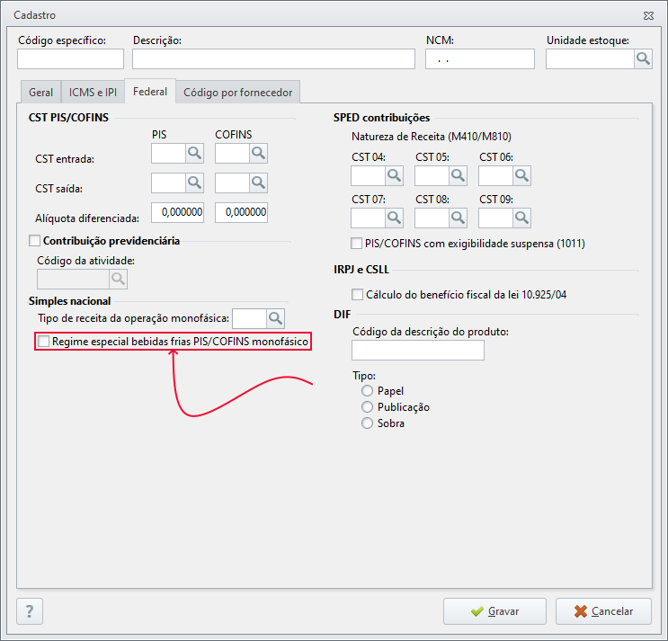Screen dimensions: 668x641
Task: Open help with the question mark button
Action: click(x=30, y=611)
